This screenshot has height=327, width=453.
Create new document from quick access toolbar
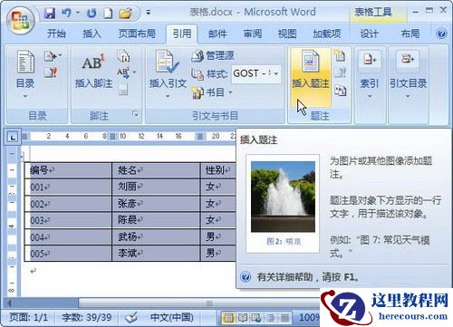pos(108,13)
